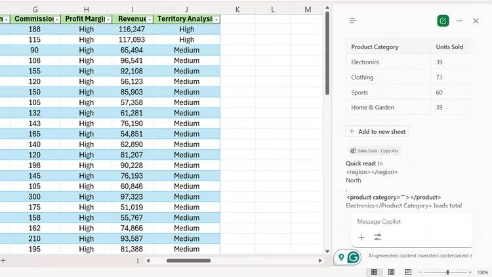Click the Grammarly lightbulb suggestions icon
Viewport: 492px width, 277px height.
tap(340, 257)
